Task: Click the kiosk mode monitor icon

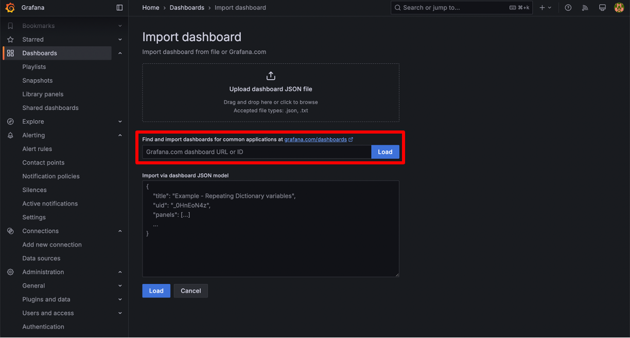Action: 602,8
